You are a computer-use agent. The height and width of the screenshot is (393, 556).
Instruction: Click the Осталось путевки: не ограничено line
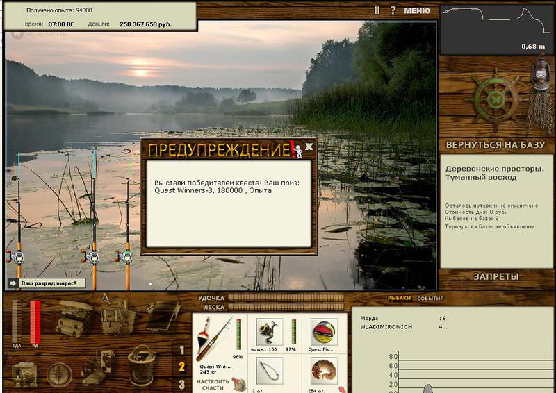point(491,206)
